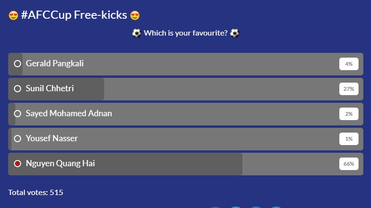Click the 1% result badge
The height and width of the screenshot is (208, 371).
(349, 139)
